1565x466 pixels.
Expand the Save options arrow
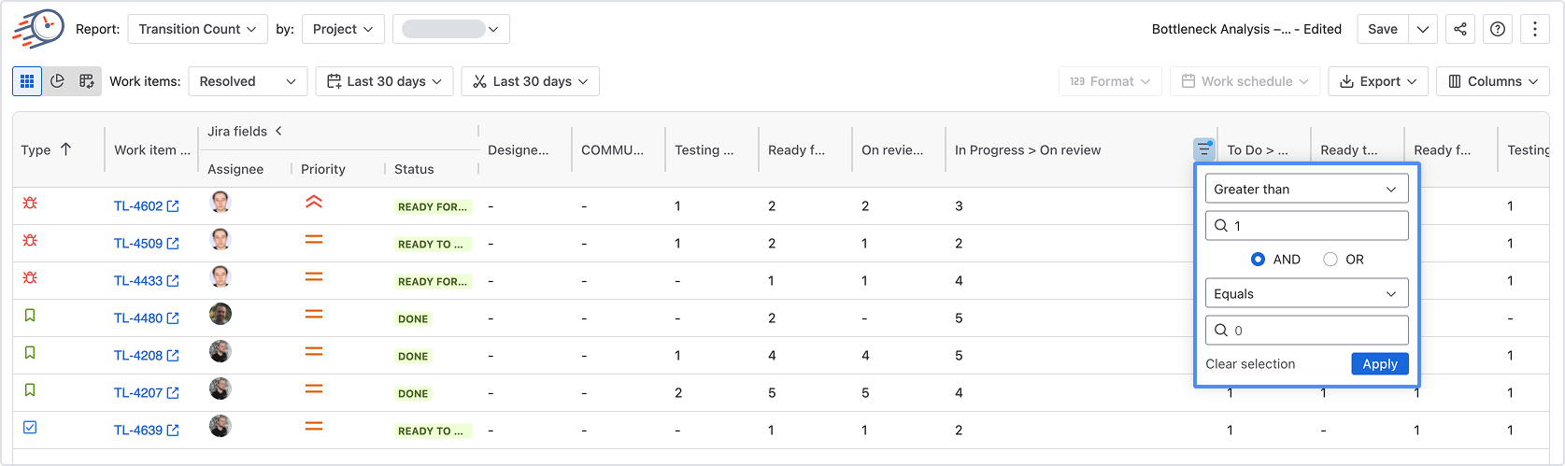click(x=1423, y=29)
